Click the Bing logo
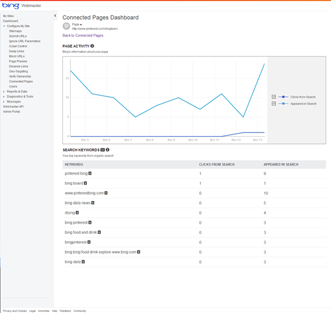Viewport: 331px width, 313px height. 11,5
